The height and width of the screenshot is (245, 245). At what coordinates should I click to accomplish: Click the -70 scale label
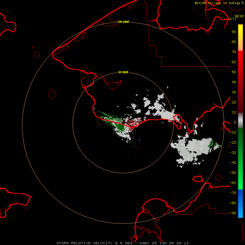[233, 193]
